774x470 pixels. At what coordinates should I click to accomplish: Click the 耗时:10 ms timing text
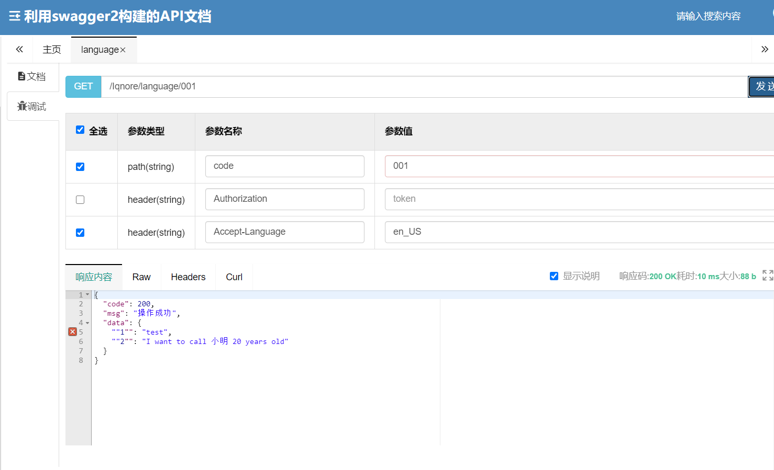tap(698, 276)
